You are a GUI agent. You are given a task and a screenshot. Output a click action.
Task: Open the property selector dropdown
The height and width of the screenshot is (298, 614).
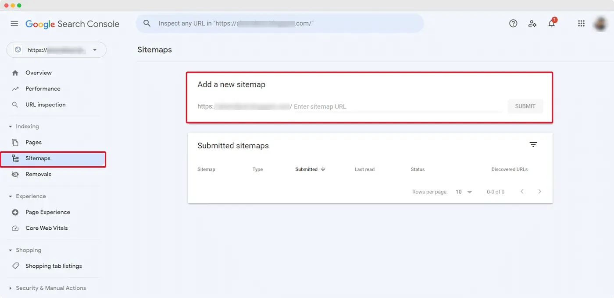56,50
